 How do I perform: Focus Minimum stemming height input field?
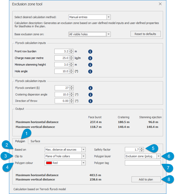tap(62, 65)
